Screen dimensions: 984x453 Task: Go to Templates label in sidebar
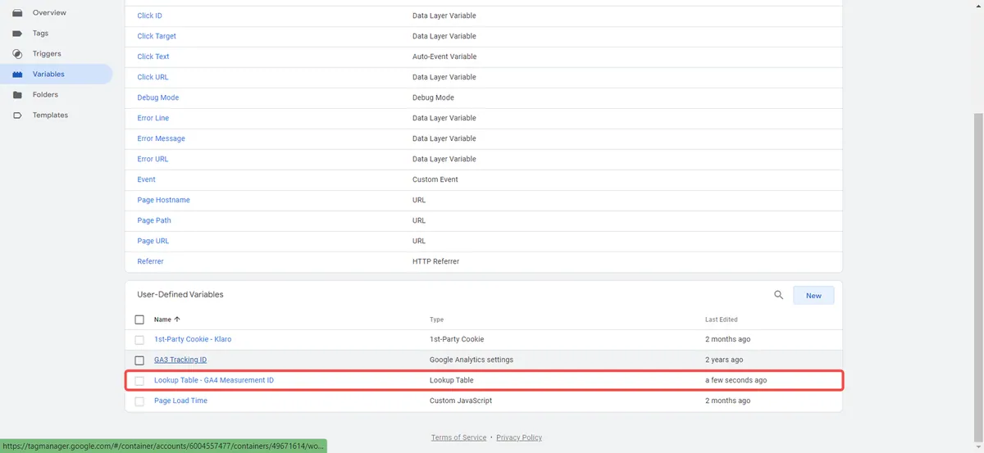[50, 116]
